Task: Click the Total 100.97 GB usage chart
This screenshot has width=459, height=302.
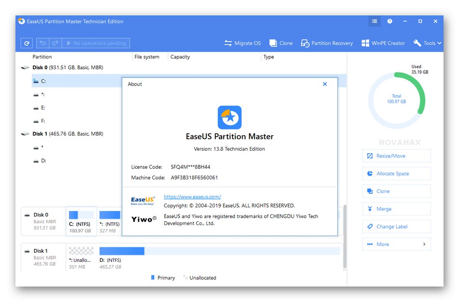Action: pos(396,100)
